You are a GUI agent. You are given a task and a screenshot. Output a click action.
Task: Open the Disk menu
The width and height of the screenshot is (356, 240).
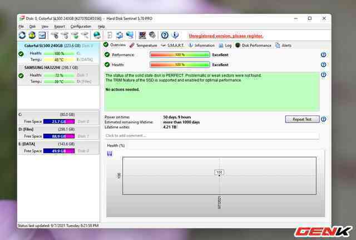coord(32,27)
